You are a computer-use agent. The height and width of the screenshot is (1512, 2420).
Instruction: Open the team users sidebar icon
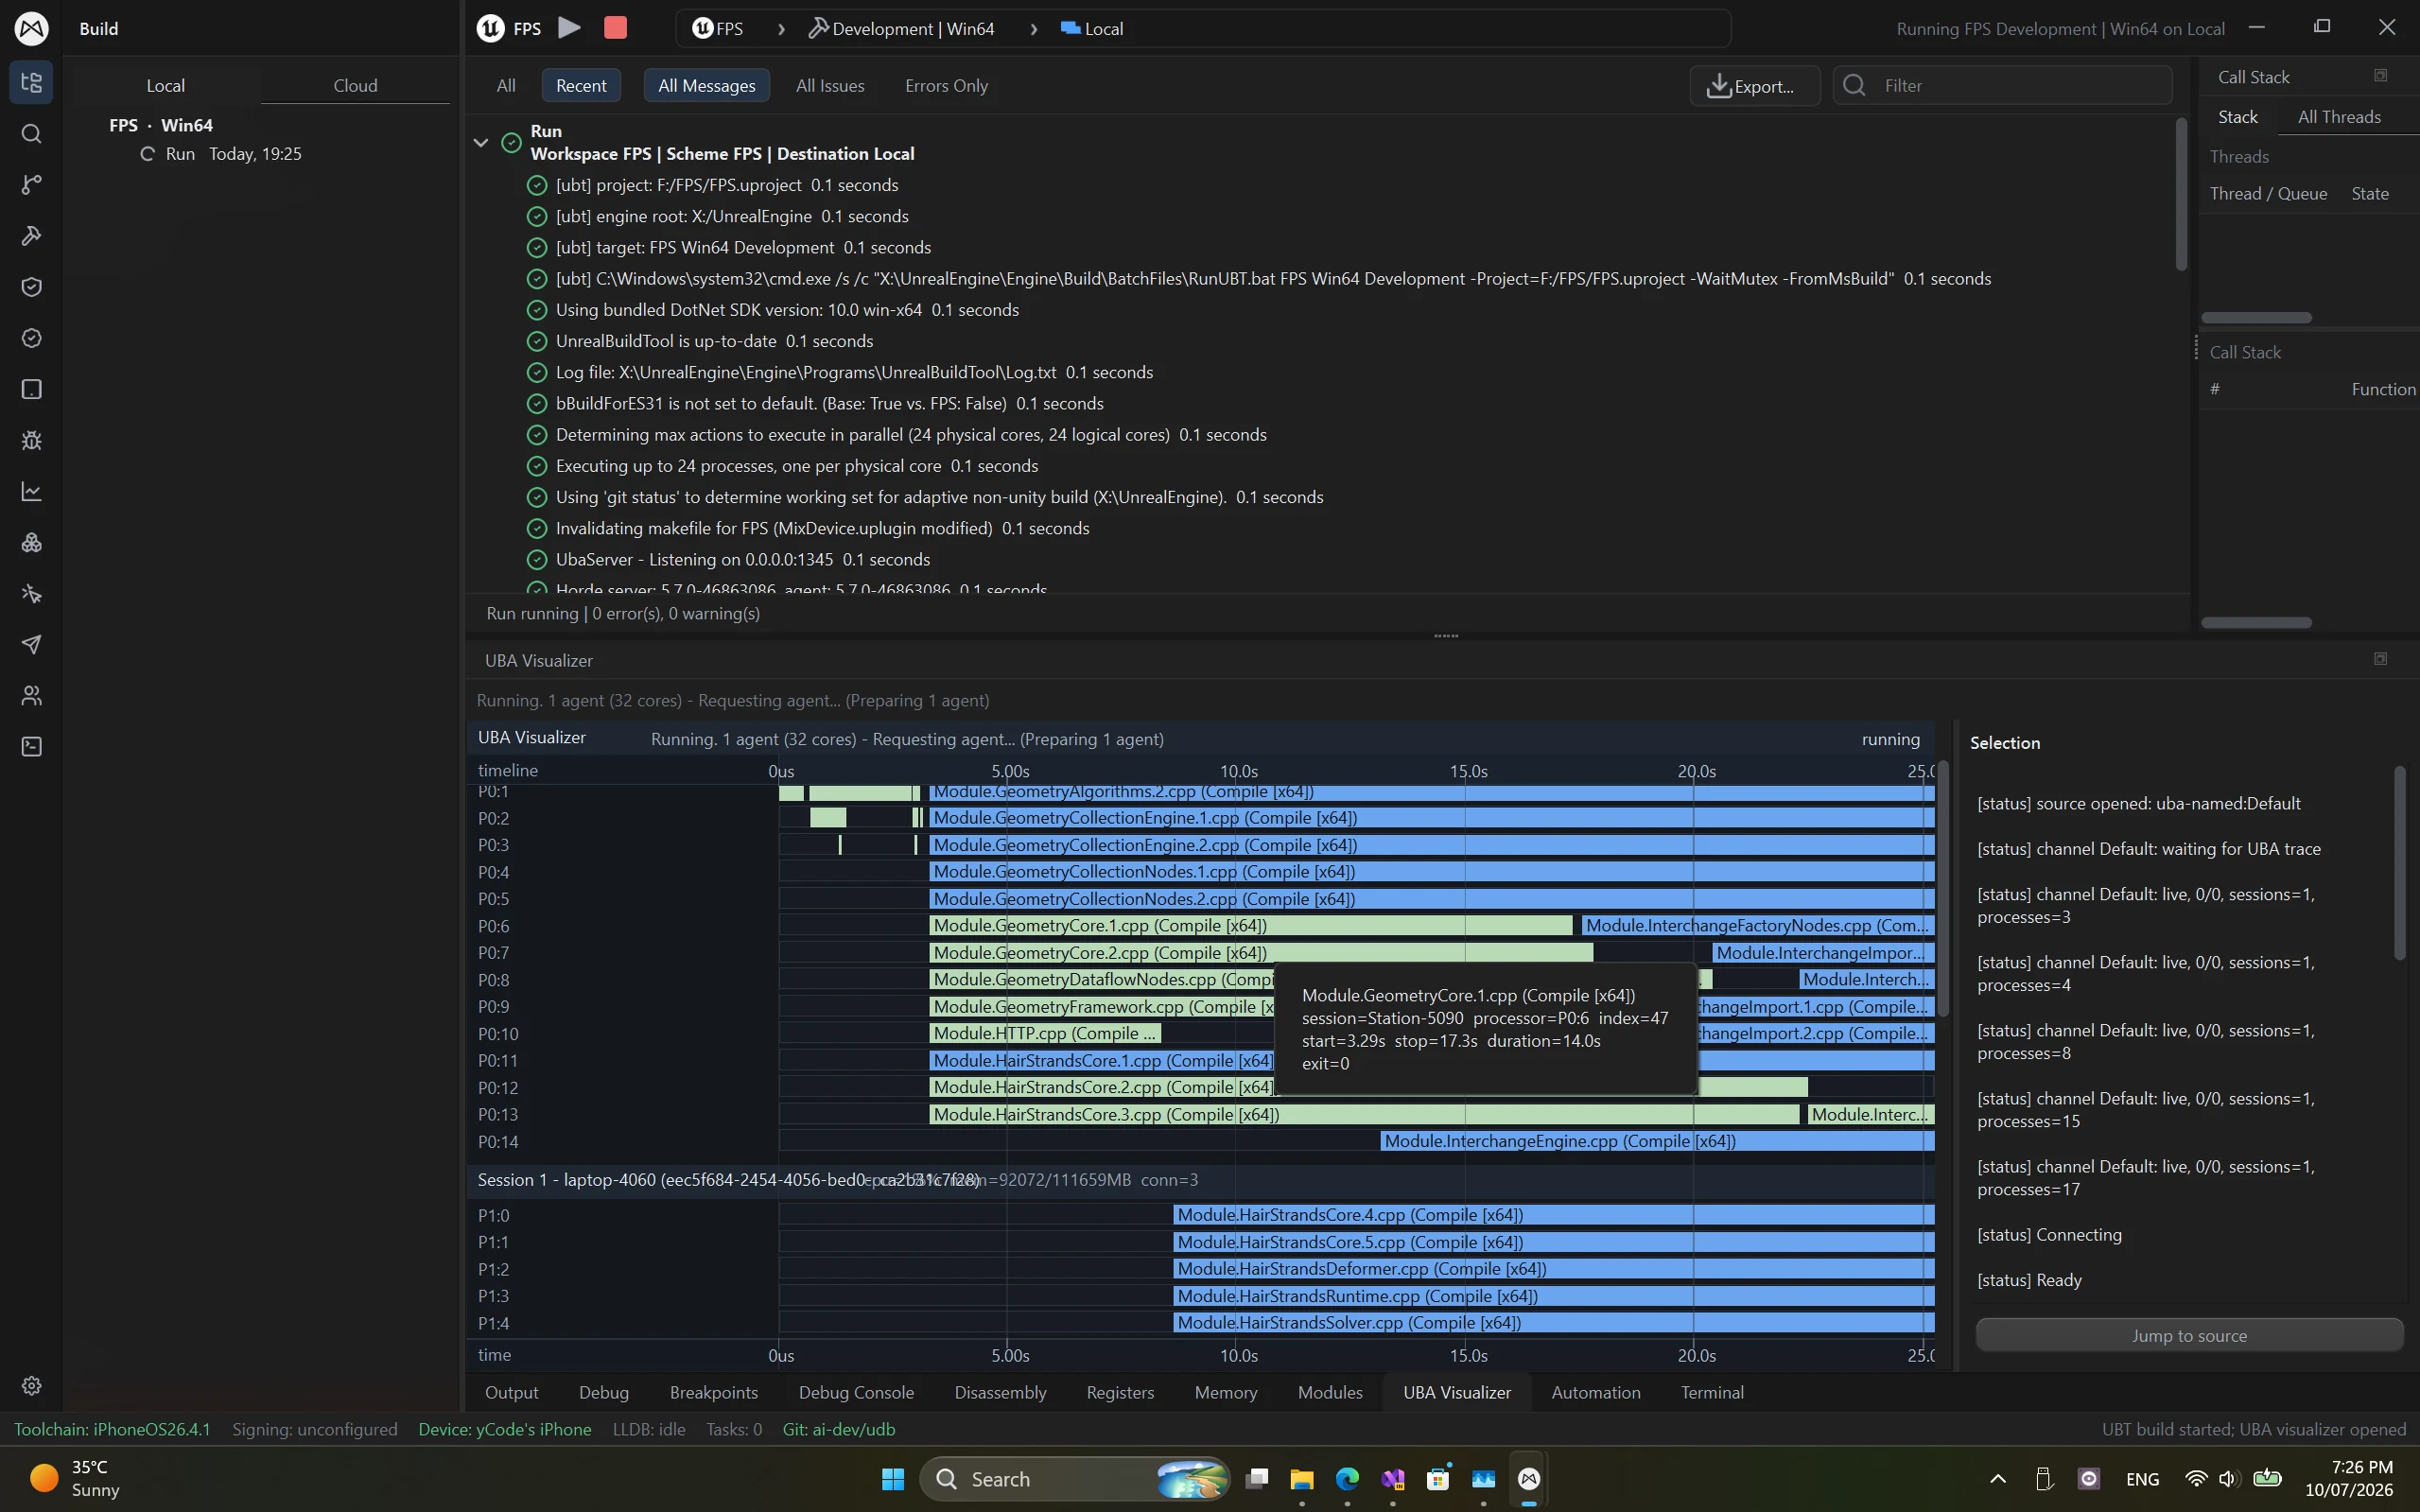point(31,696)
